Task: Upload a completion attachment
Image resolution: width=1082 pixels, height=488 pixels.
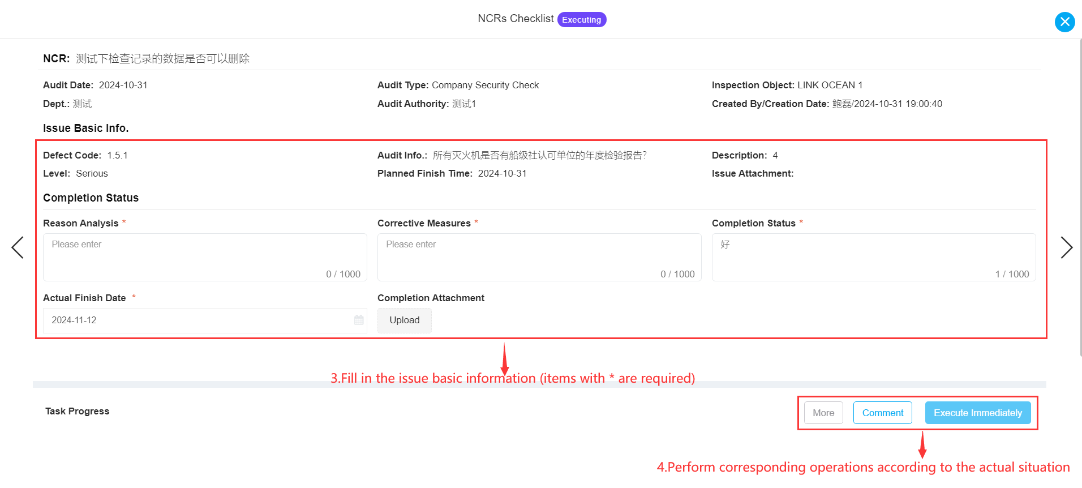Action: (405, 320)
